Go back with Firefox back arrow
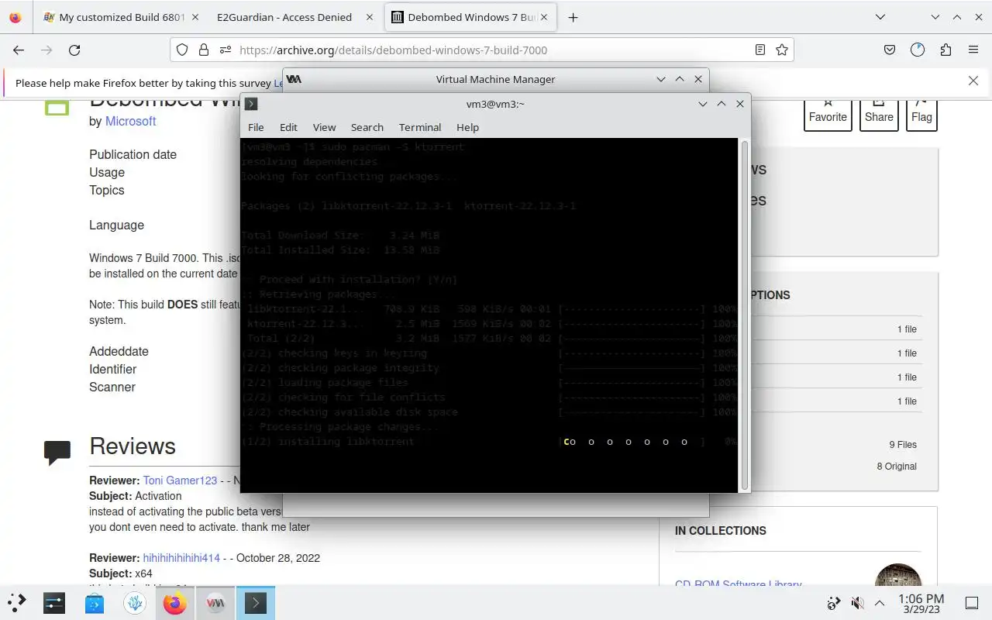 (x=19, y=50)
